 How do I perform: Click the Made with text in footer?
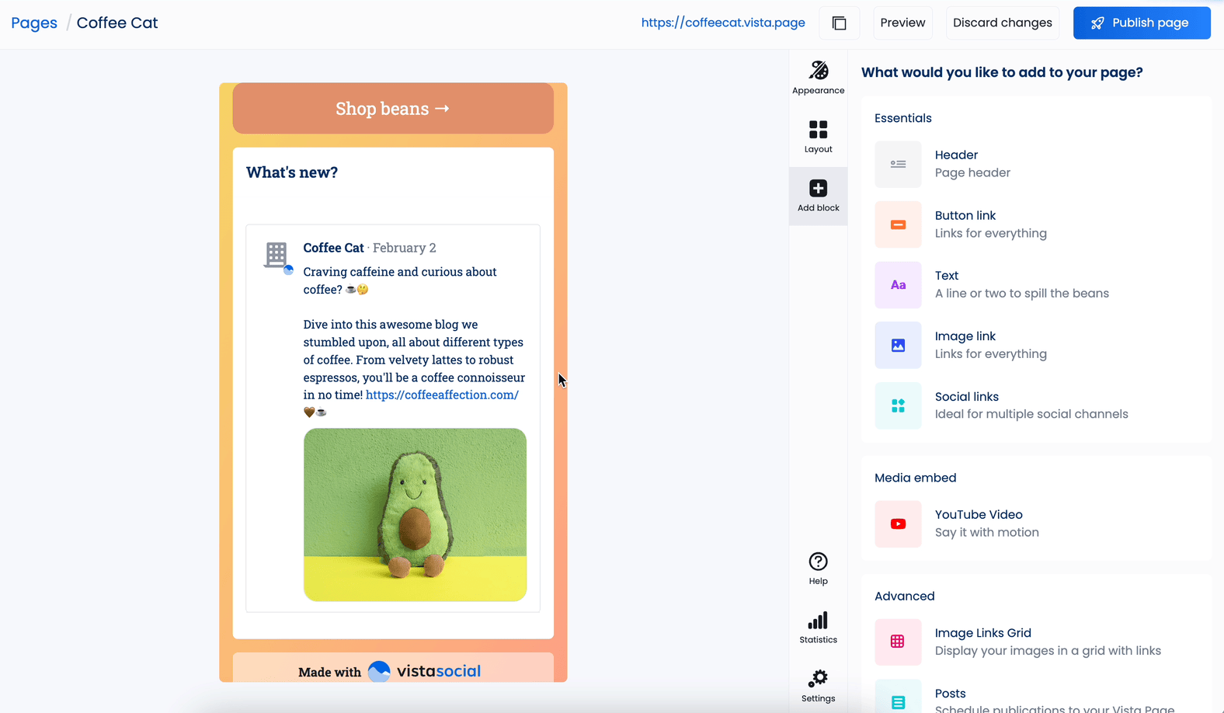click(329, 672)
